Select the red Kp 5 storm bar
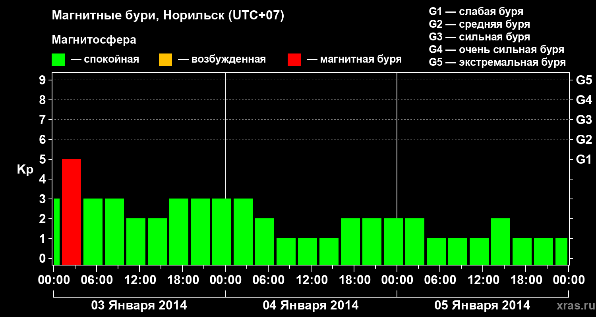 (x=72, y=212)
